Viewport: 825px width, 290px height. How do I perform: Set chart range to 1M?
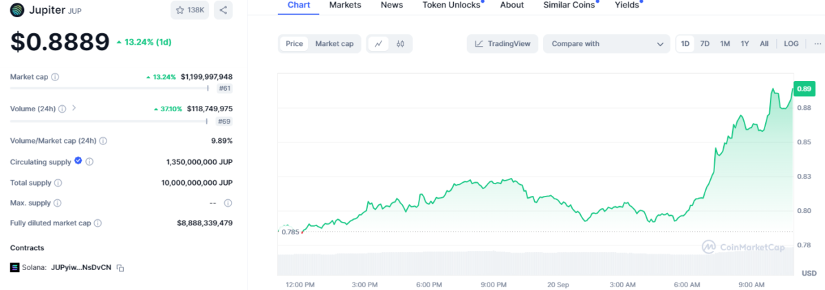coord(725,43)
